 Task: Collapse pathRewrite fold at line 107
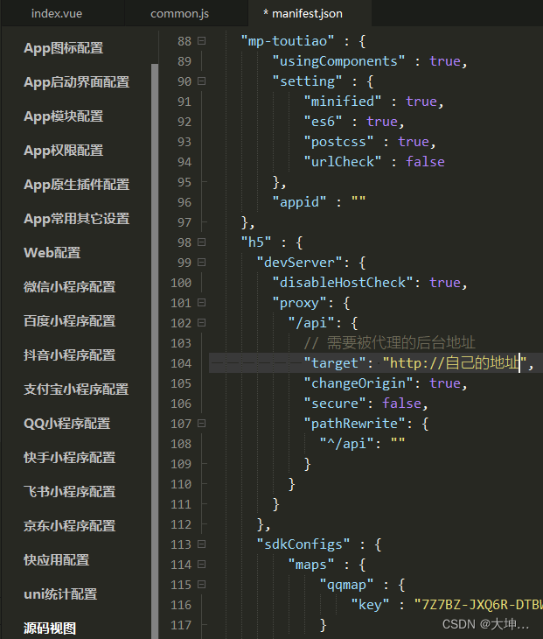tap(201, 424)
